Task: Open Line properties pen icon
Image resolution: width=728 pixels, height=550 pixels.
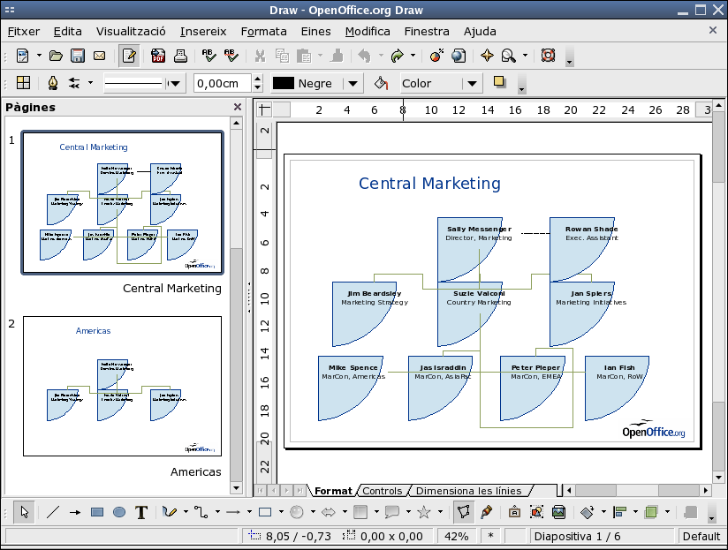Action: coord(52,83)
